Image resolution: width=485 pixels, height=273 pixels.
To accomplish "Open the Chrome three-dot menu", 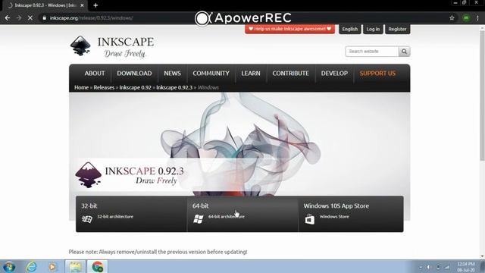I will coord(477,18).
